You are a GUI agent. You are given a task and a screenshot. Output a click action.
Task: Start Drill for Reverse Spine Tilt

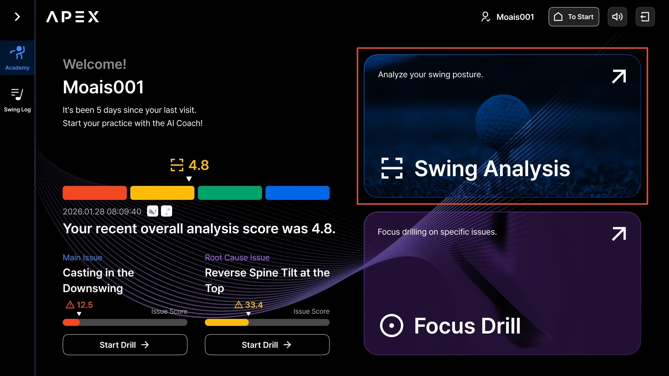point(267,345)
